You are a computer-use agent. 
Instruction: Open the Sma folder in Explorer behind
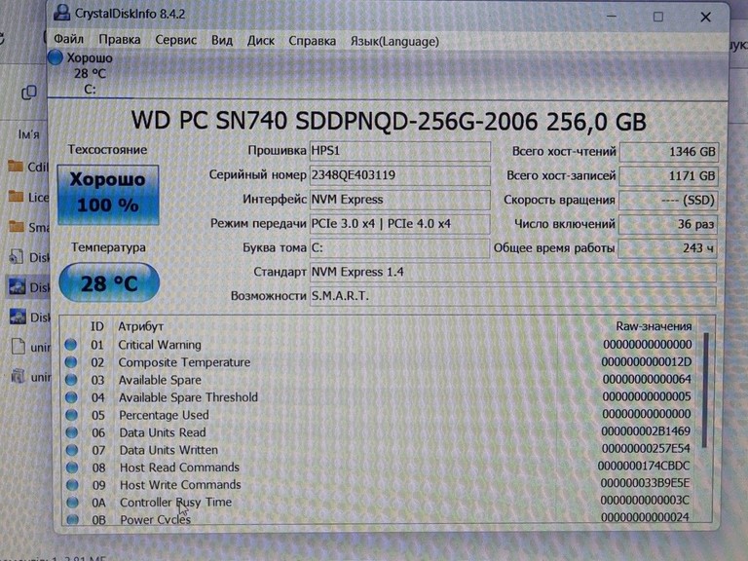28,227
